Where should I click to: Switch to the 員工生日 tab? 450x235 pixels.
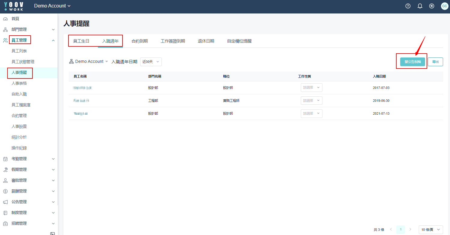81,41
